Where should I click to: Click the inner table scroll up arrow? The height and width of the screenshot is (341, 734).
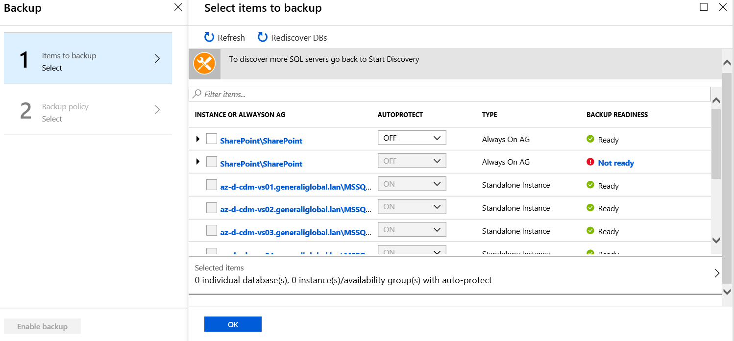tap(716, 100)
